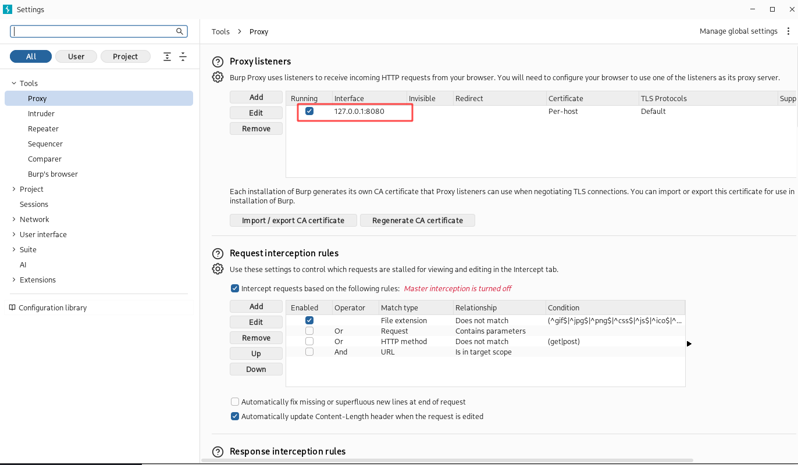Click Edit button for proxy listeners
798x465 pixels.
pos(256,113)
